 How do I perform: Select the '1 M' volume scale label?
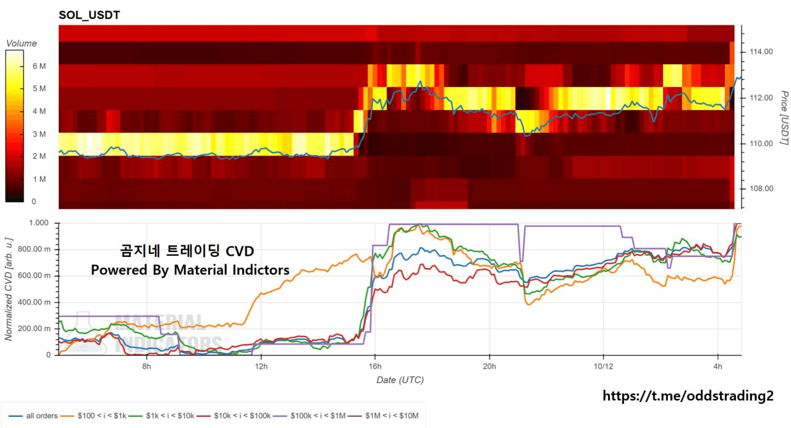(x=38, y=179)
